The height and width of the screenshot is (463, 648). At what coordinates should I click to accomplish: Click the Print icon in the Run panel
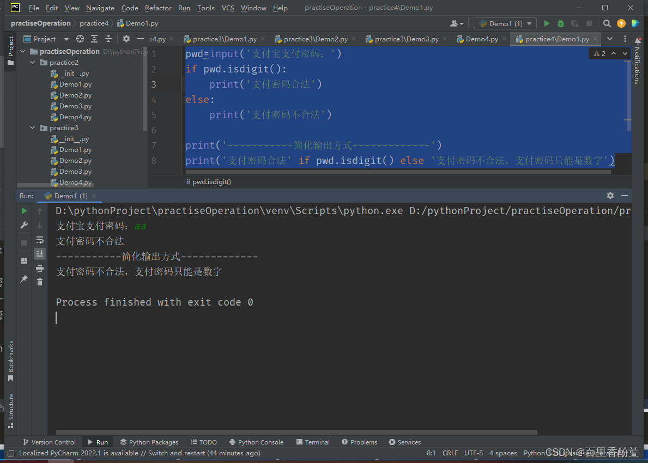(40, 269)
